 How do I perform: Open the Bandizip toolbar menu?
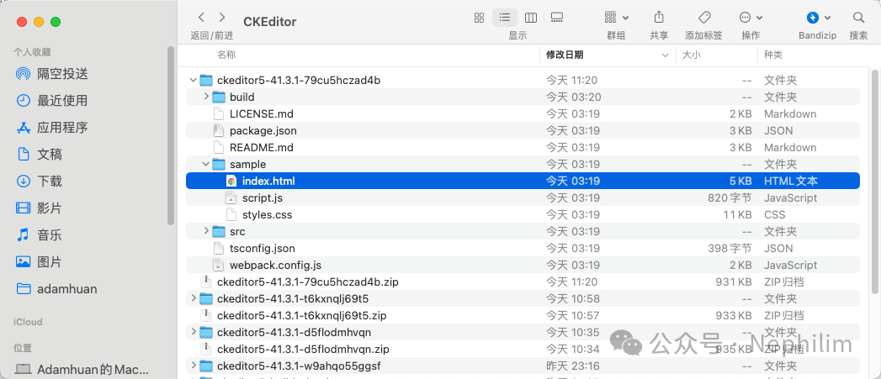818,18
